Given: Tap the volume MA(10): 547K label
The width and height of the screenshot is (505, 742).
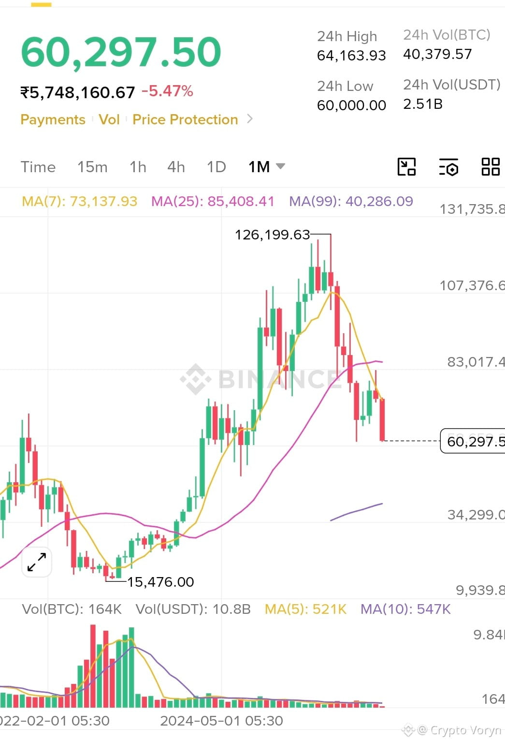Looking at the screenshot, I should [x=405, y=609].
